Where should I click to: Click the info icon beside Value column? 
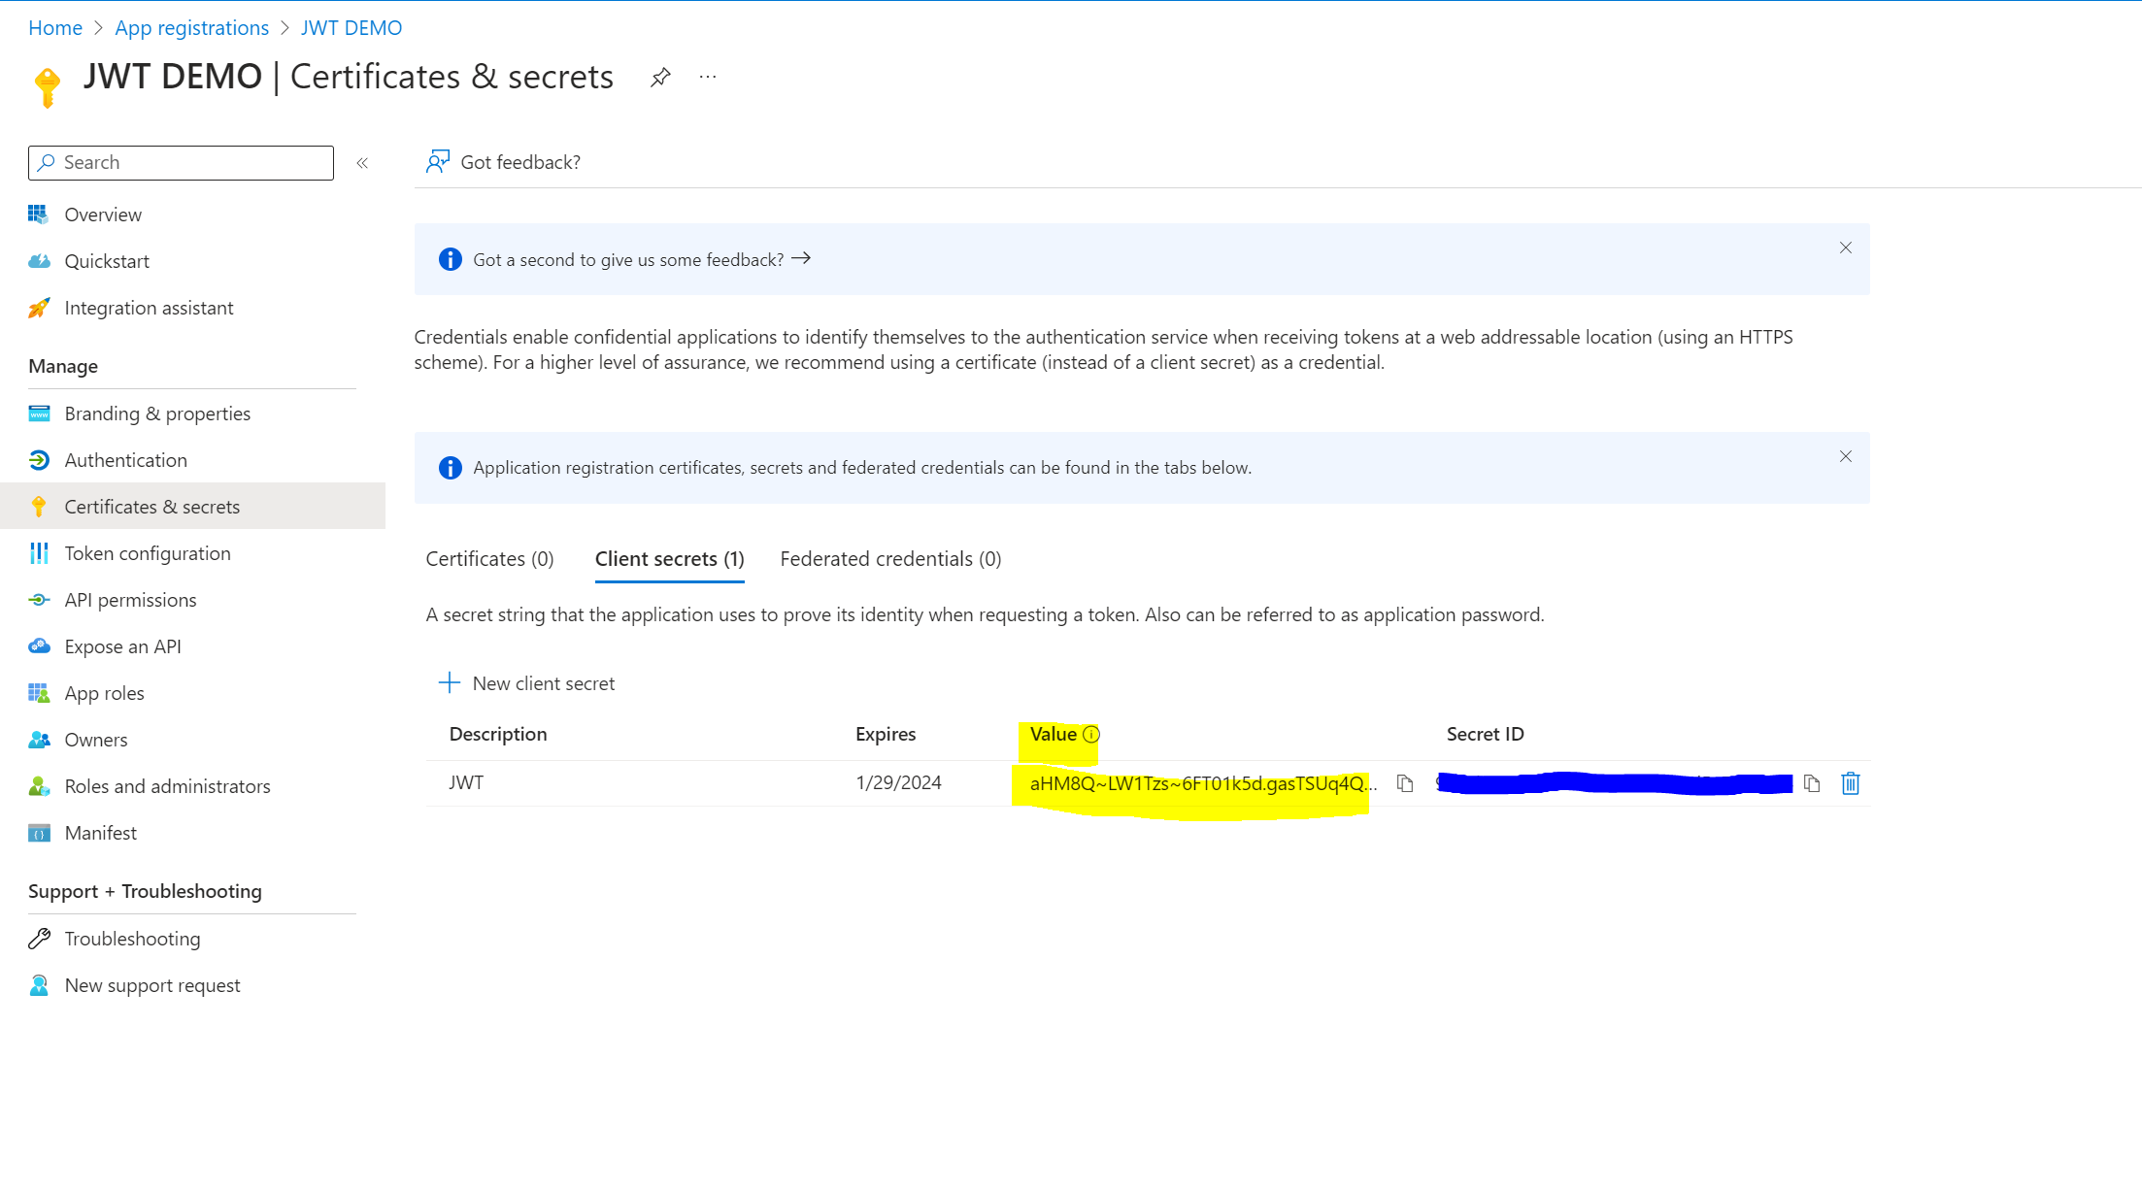click(x=1092, y=735)
